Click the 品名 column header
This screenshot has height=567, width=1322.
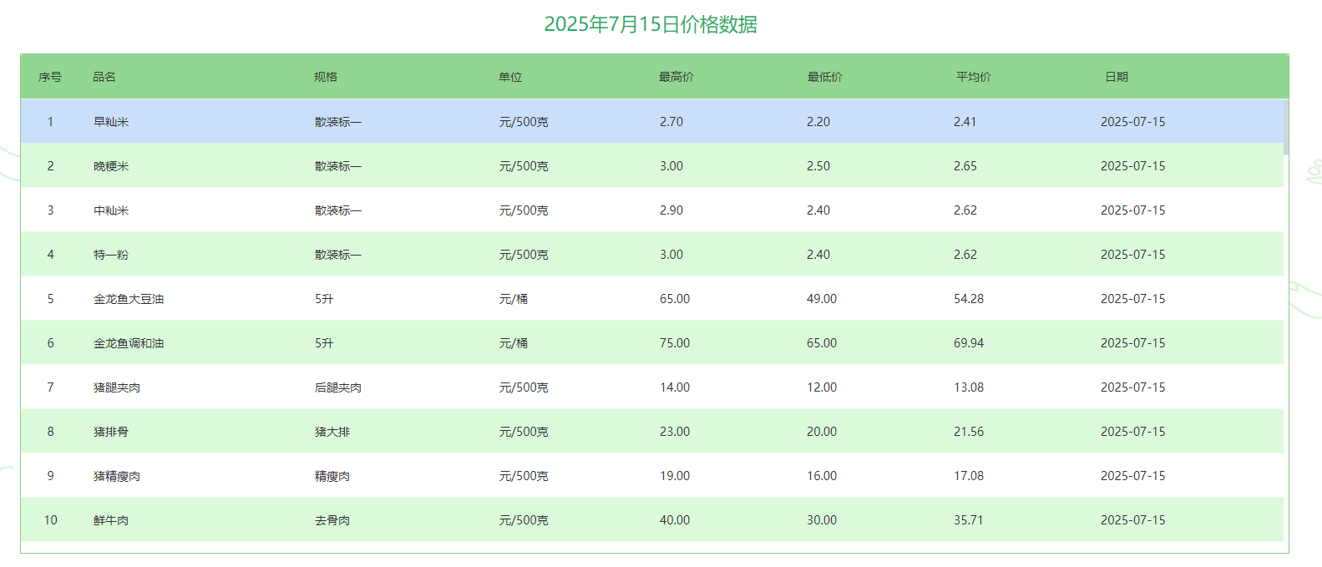tap(104, 77)
